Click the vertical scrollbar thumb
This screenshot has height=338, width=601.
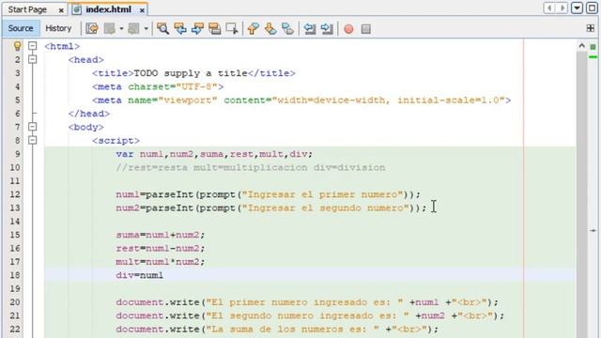582,195
